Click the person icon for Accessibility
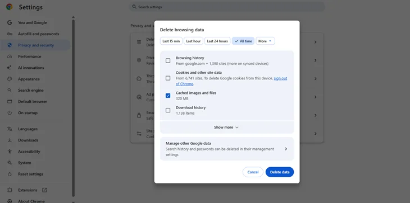 click(x=10, y=151)
